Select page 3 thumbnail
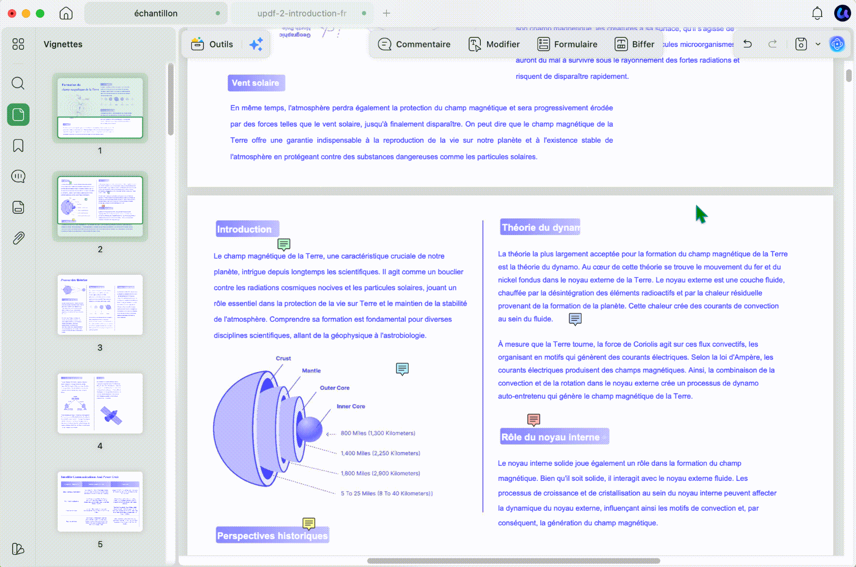 point(100,305)
